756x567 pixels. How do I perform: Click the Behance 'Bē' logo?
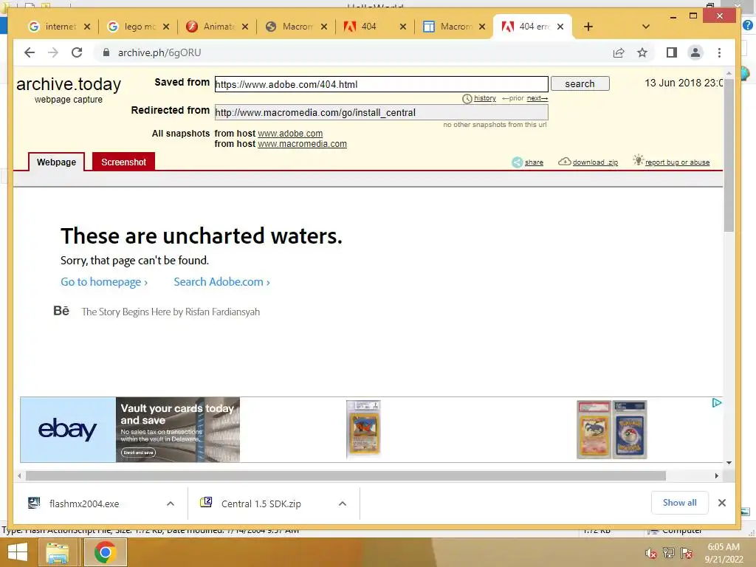point(61,311)
